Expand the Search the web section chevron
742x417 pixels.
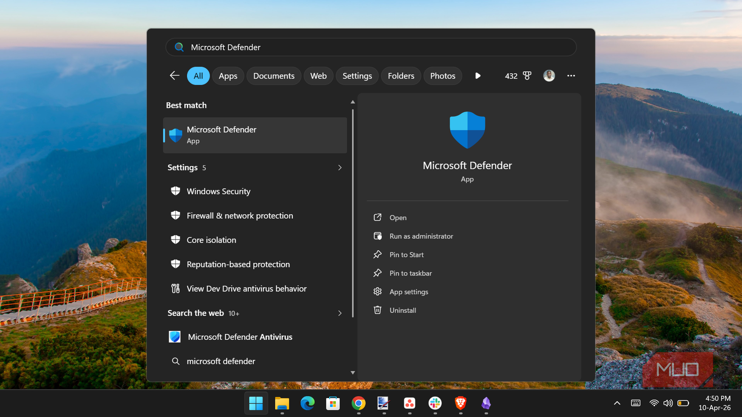(340, 313)
